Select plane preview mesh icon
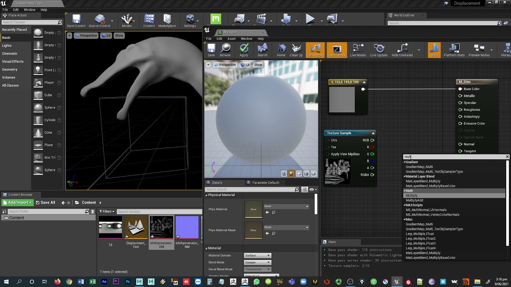This screenshot has height=287, width=511. pos(299,173)
